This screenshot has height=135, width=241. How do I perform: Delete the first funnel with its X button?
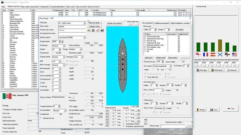(x=139, y=110)
